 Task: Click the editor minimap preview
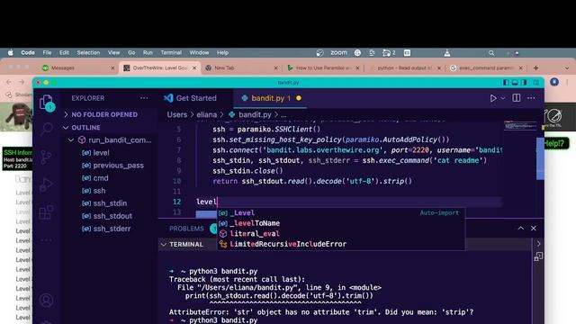[x=520, y=126]
